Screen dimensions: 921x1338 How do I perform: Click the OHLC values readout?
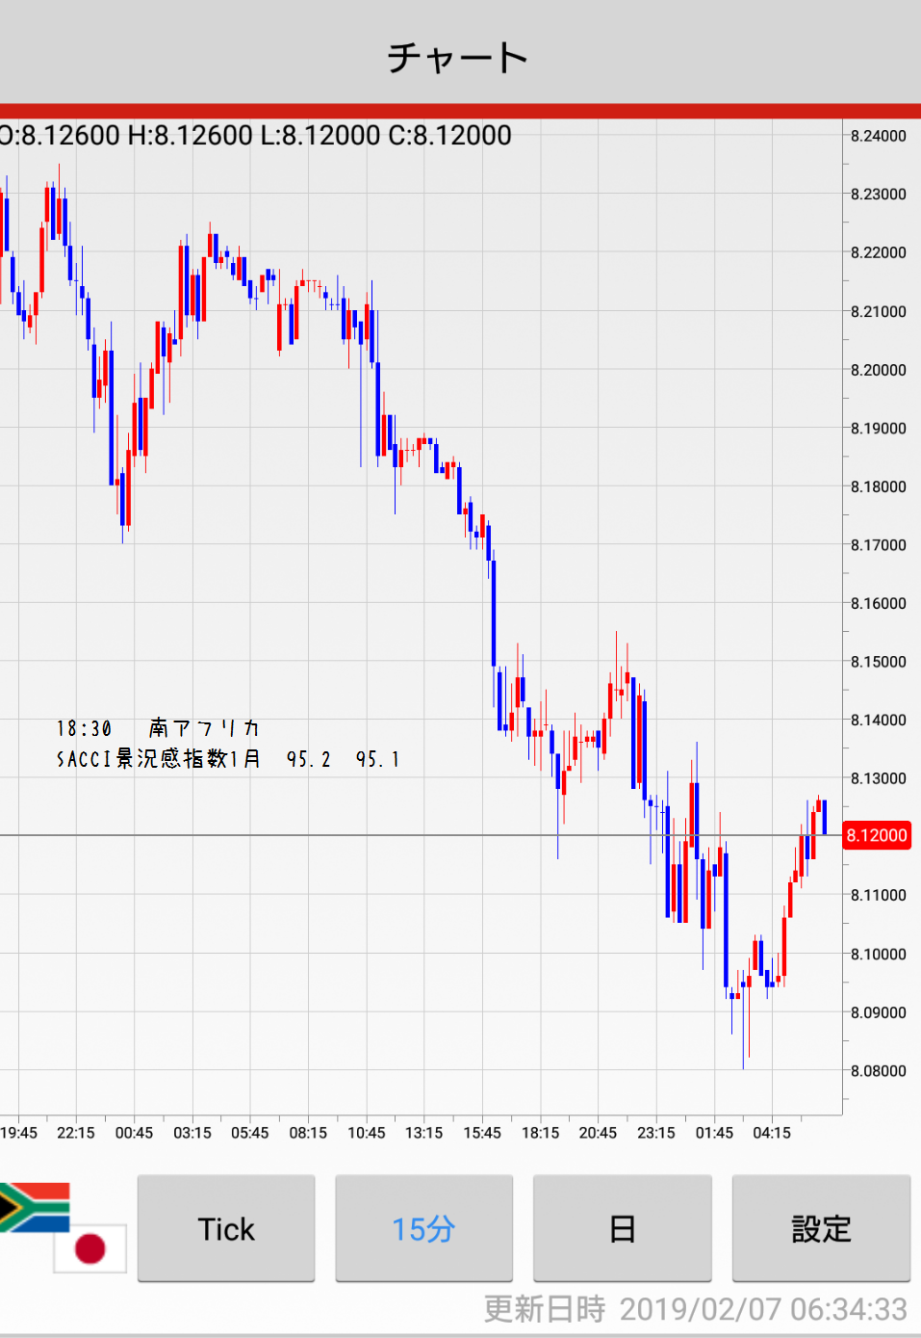(256, 135)
